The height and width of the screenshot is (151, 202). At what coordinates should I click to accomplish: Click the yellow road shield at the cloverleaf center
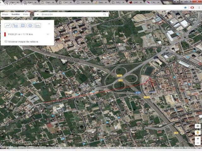pyautogui.click(x=121, y=81)
